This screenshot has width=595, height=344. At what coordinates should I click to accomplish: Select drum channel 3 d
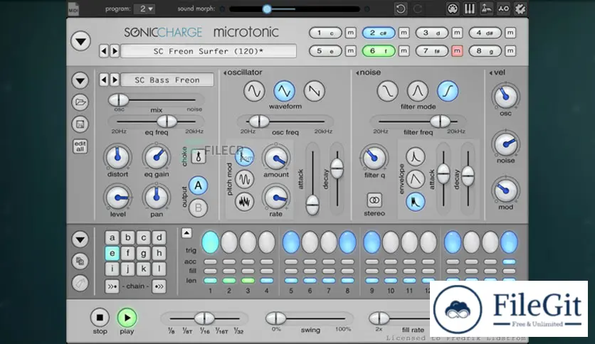(432, 33)
